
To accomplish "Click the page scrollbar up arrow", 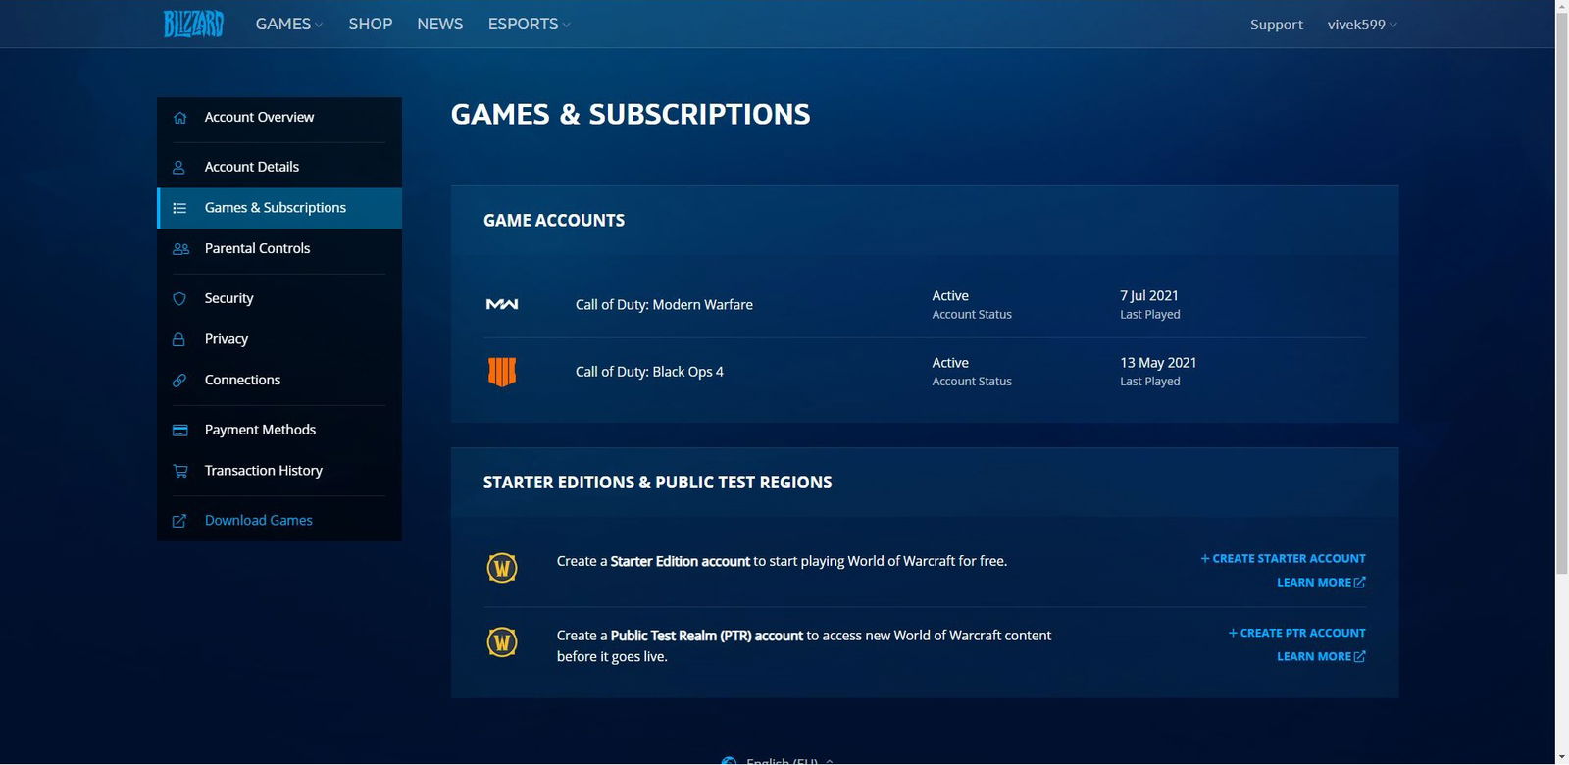I will 1562,7.
